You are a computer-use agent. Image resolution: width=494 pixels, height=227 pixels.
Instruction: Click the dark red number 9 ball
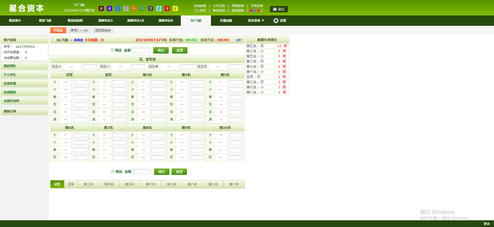pyautogui.click(x=101, y=9)
